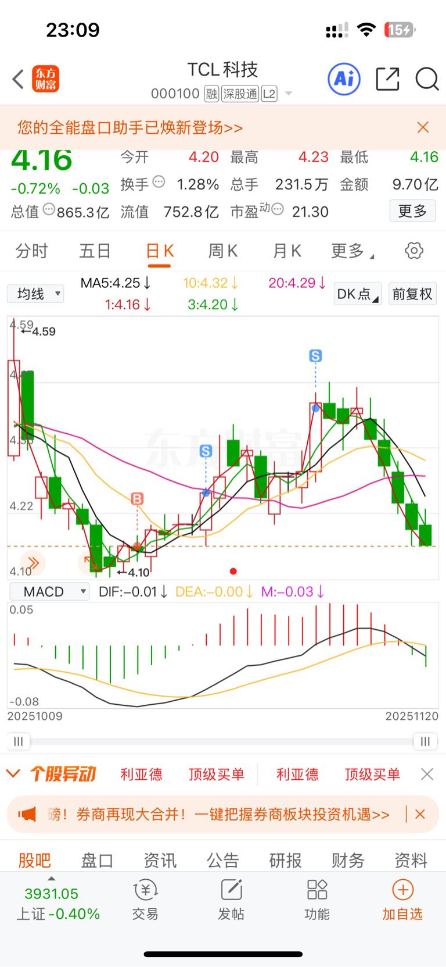446x967 pixels.
Task: Open the 盘口 tab
Action: pos(97,859)
